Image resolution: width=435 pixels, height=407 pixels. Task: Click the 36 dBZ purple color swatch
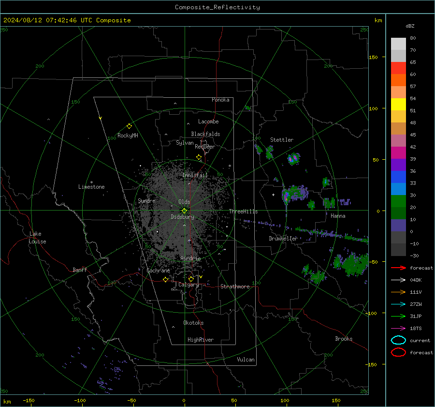click(398, 165)
